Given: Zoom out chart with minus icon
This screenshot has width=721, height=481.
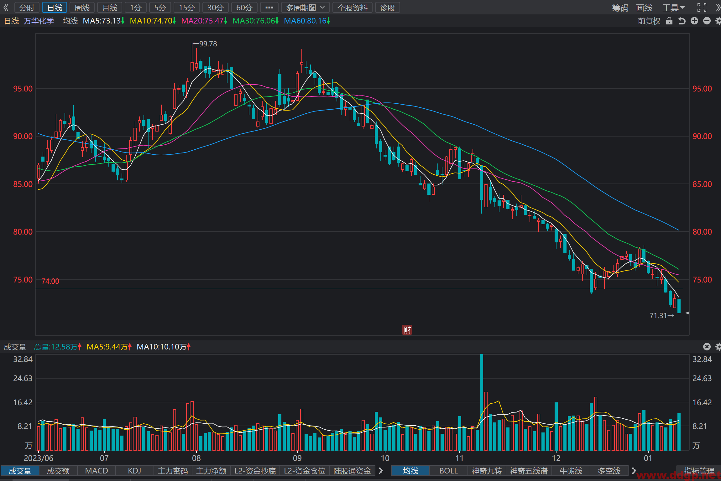Looking at the screenshot, I should [x=707, y=21].
